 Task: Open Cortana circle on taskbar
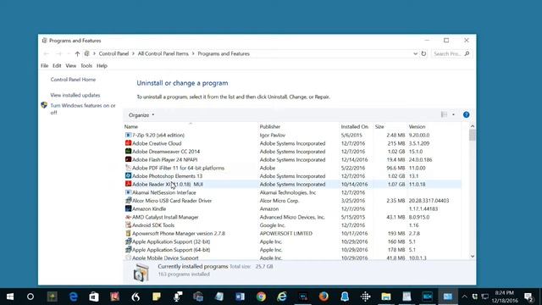coord(30,297)
